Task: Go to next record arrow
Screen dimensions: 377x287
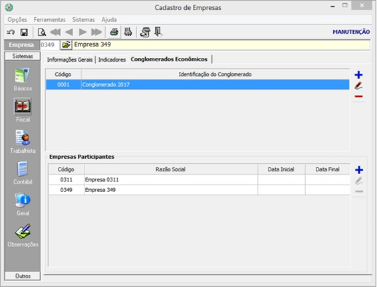Action: [x=82, y=32]
